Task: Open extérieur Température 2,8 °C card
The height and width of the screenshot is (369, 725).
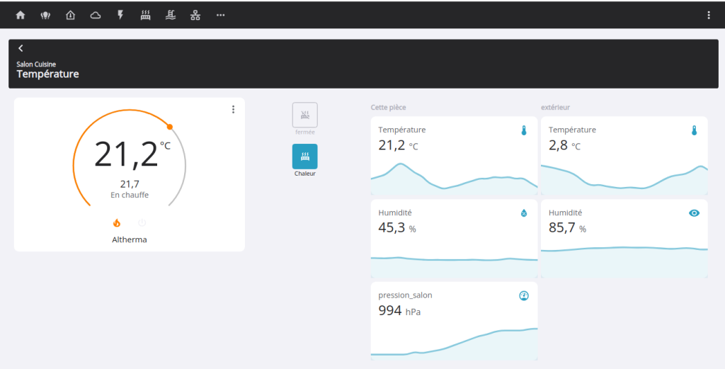Action: coord(624,156)
